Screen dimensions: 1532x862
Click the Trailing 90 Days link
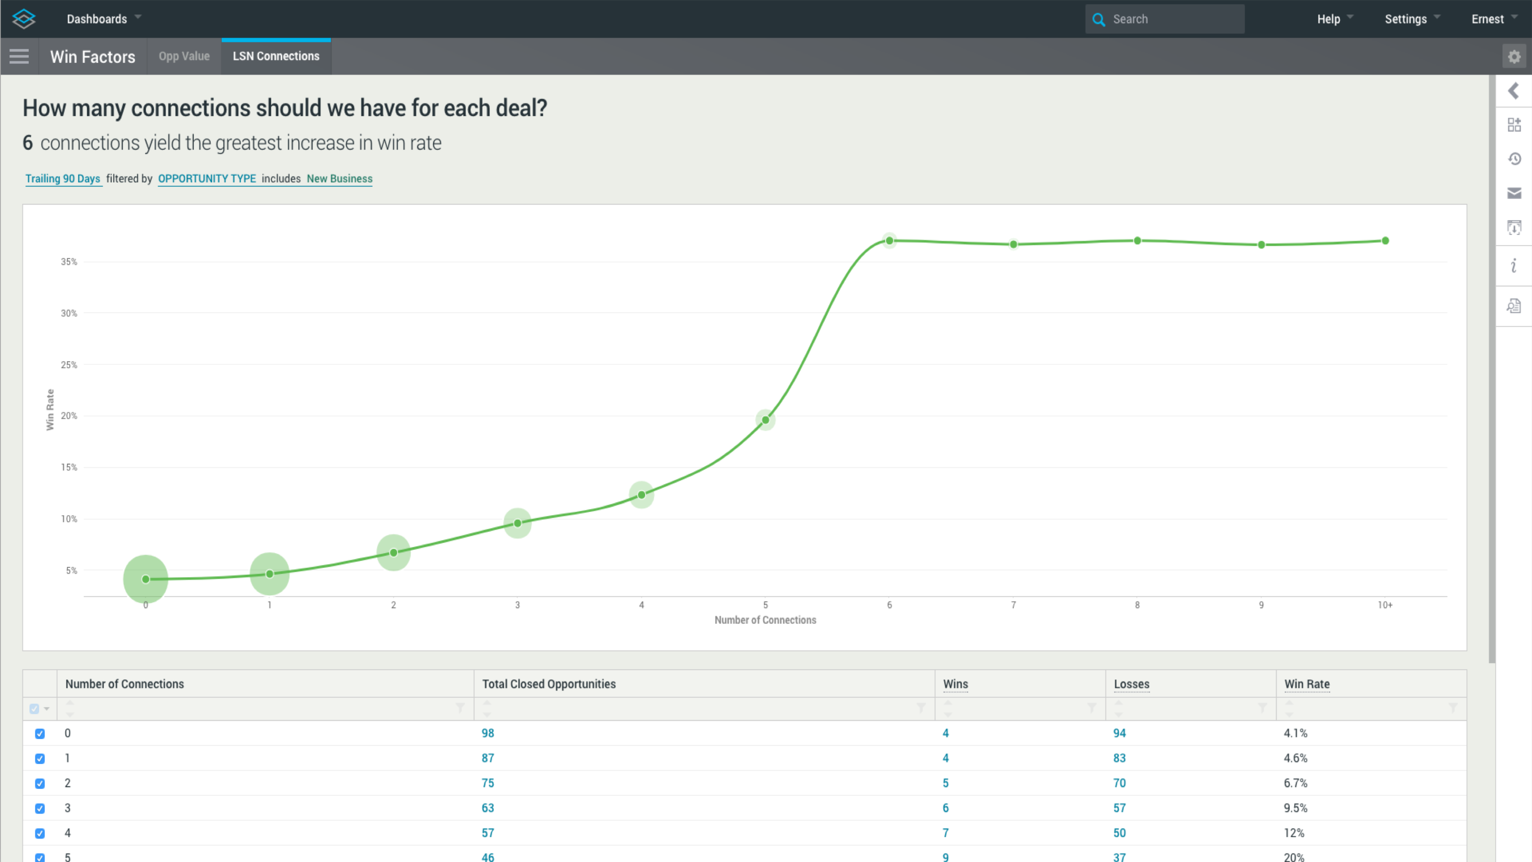(x=62, y=179)
